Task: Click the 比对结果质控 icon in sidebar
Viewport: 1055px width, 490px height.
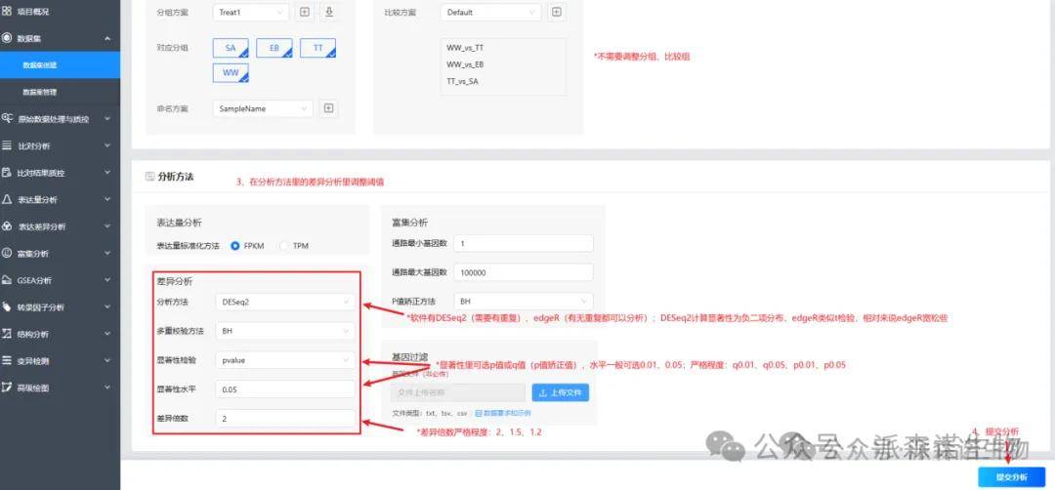Action: point(8,173)
